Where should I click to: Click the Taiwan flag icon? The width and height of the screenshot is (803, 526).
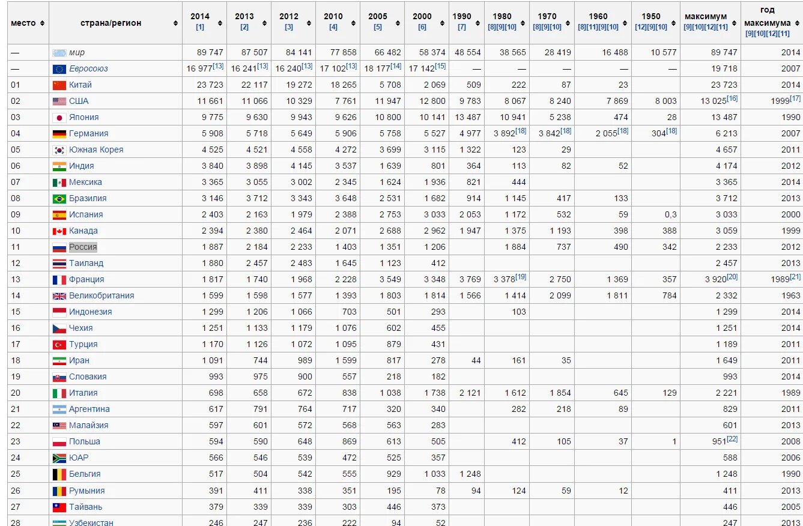[x=59, y=507]
